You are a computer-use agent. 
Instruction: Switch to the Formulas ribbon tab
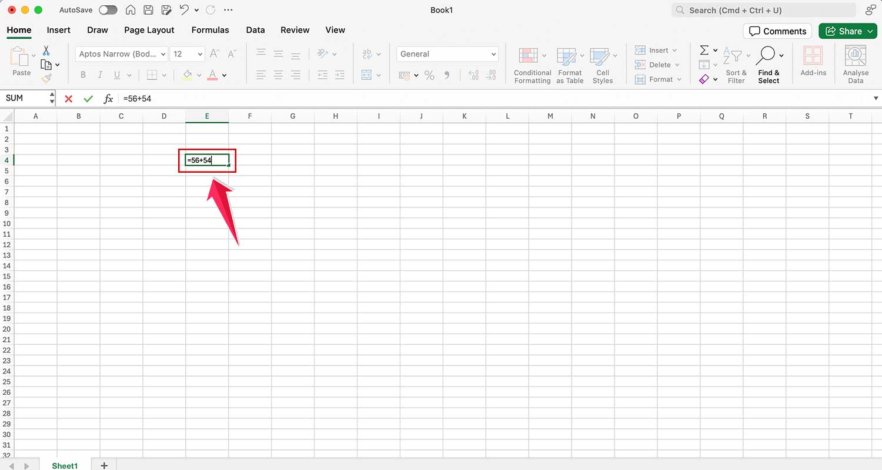point(210,30)
